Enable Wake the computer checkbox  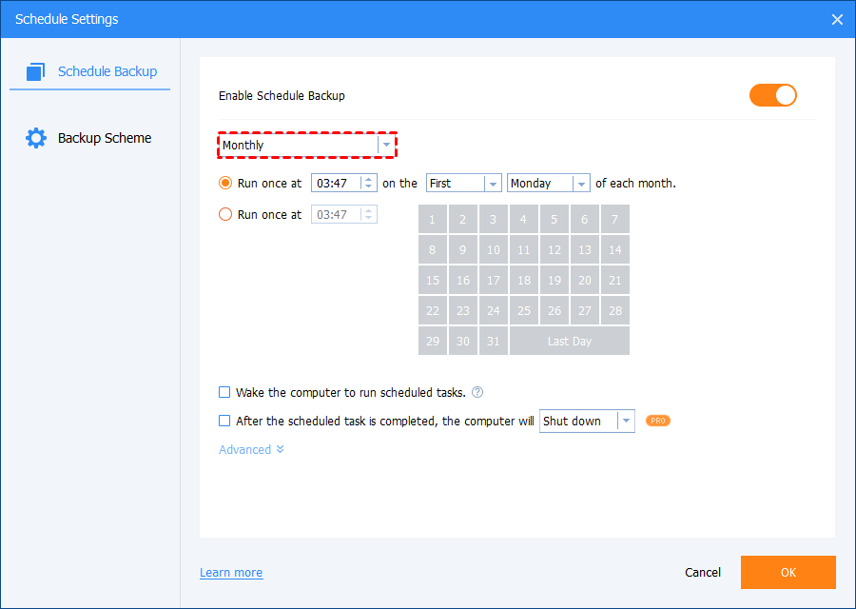tap(224, 392)
